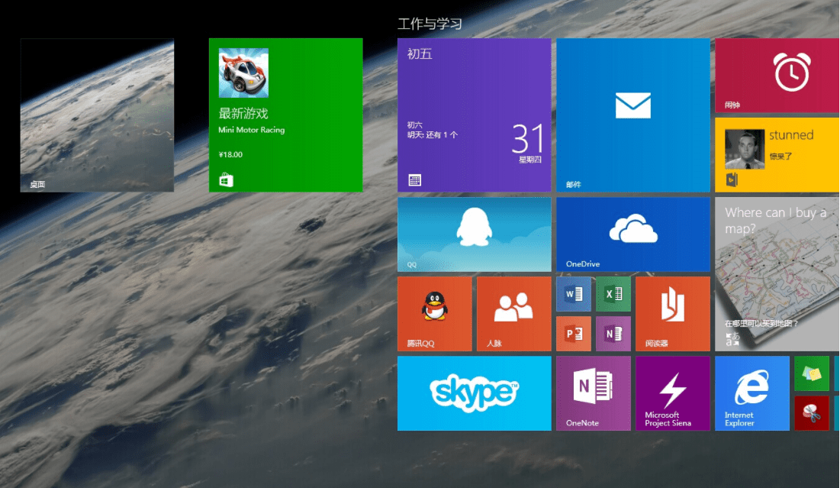The width and height of the screenshot is (840, 488).
Task: Open the 阅读器 Reader app
Action: click(672, 314)
